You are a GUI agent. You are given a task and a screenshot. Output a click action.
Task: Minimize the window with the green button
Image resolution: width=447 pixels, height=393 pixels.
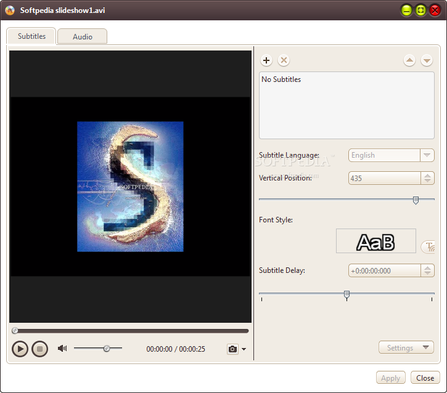click(406, 10)
